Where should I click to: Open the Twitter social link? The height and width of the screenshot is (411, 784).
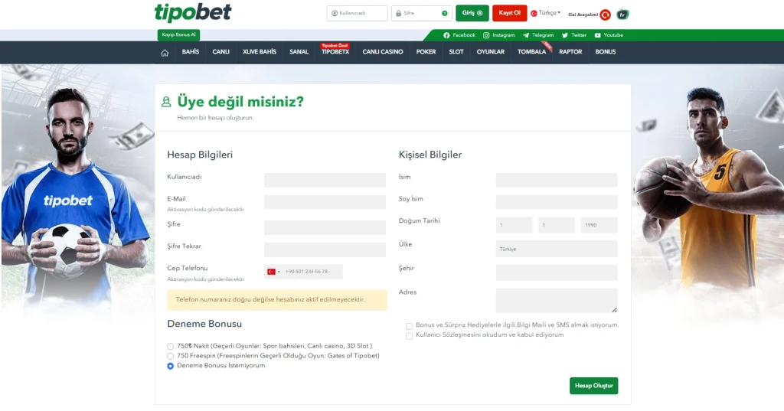574,35
